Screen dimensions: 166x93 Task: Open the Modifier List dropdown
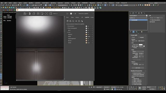click(x=138, y=18)
